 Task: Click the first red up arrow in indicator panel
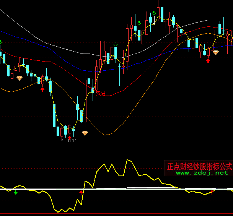(81, 193)
